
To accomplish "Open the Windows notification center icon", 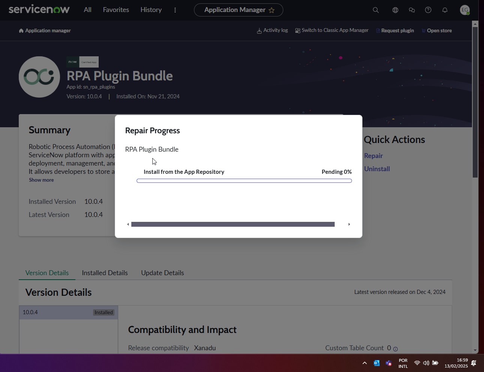I will click(x=474, y=363).
